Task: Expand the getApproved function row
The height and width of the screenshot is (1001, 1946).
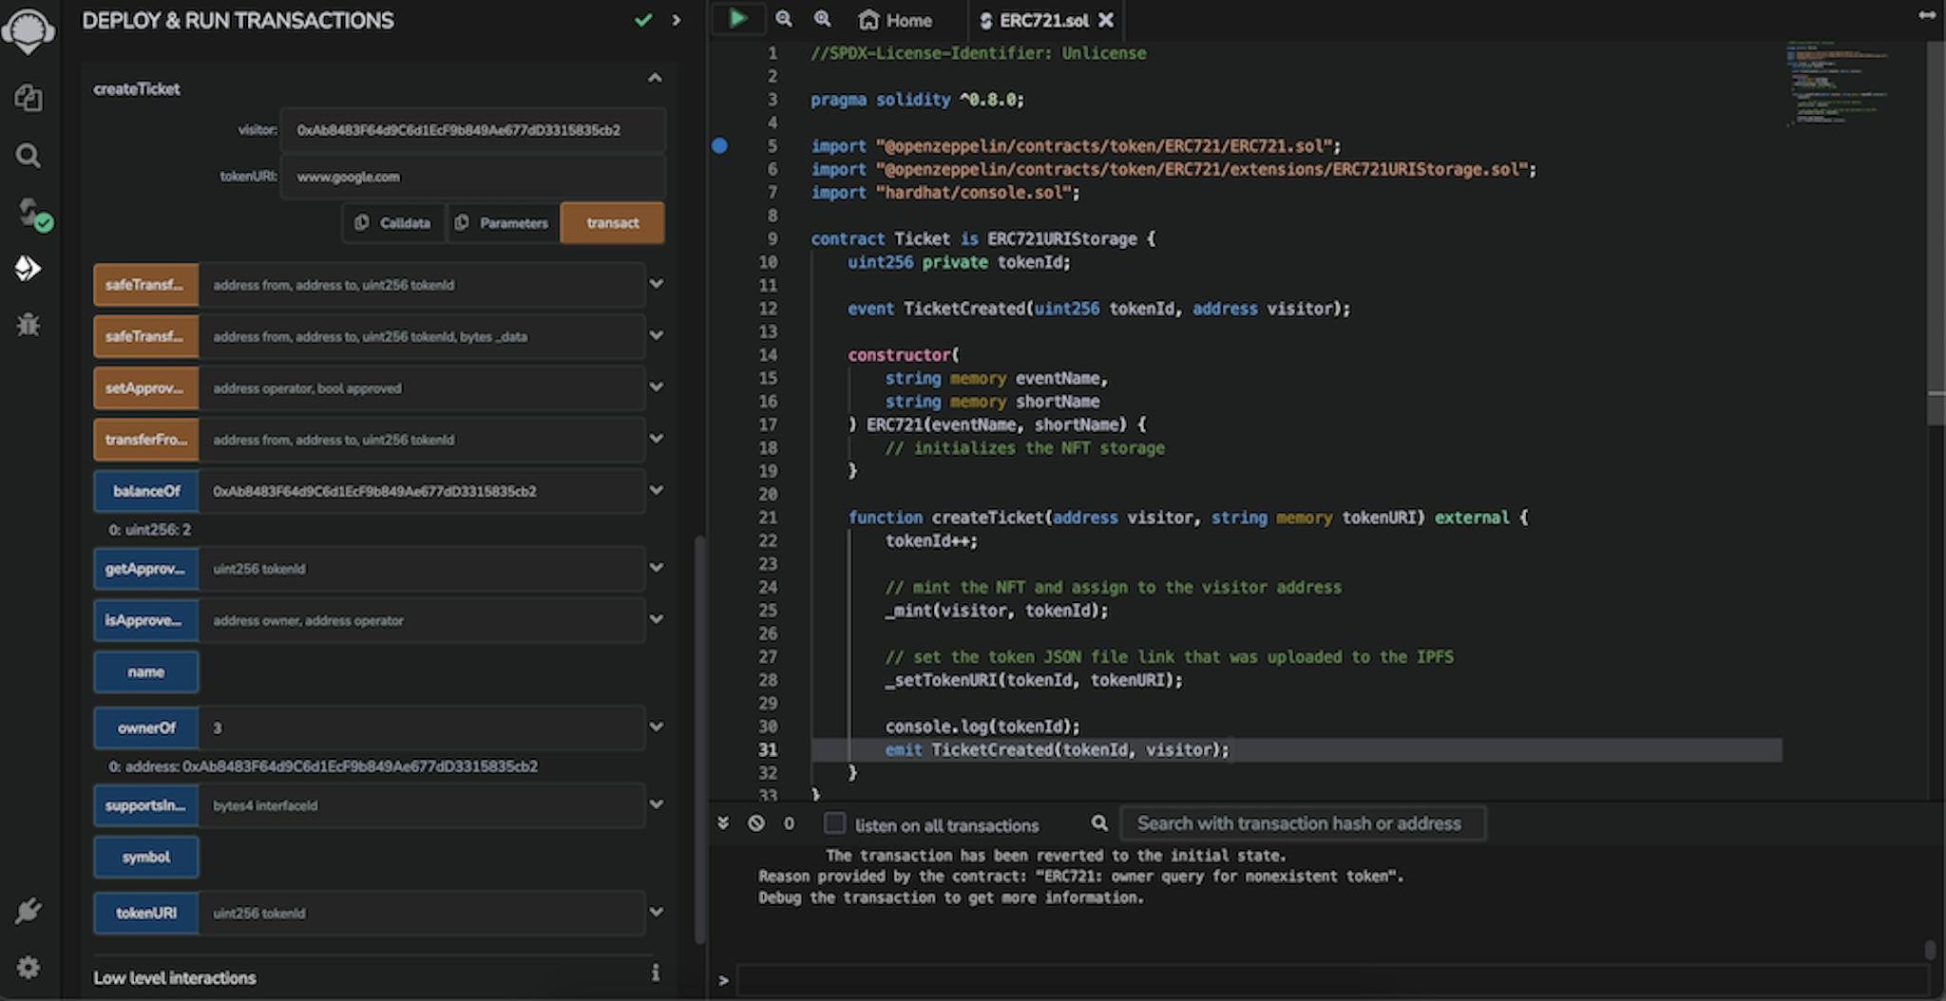Action: pyautogui.click(x=656, y=568)
